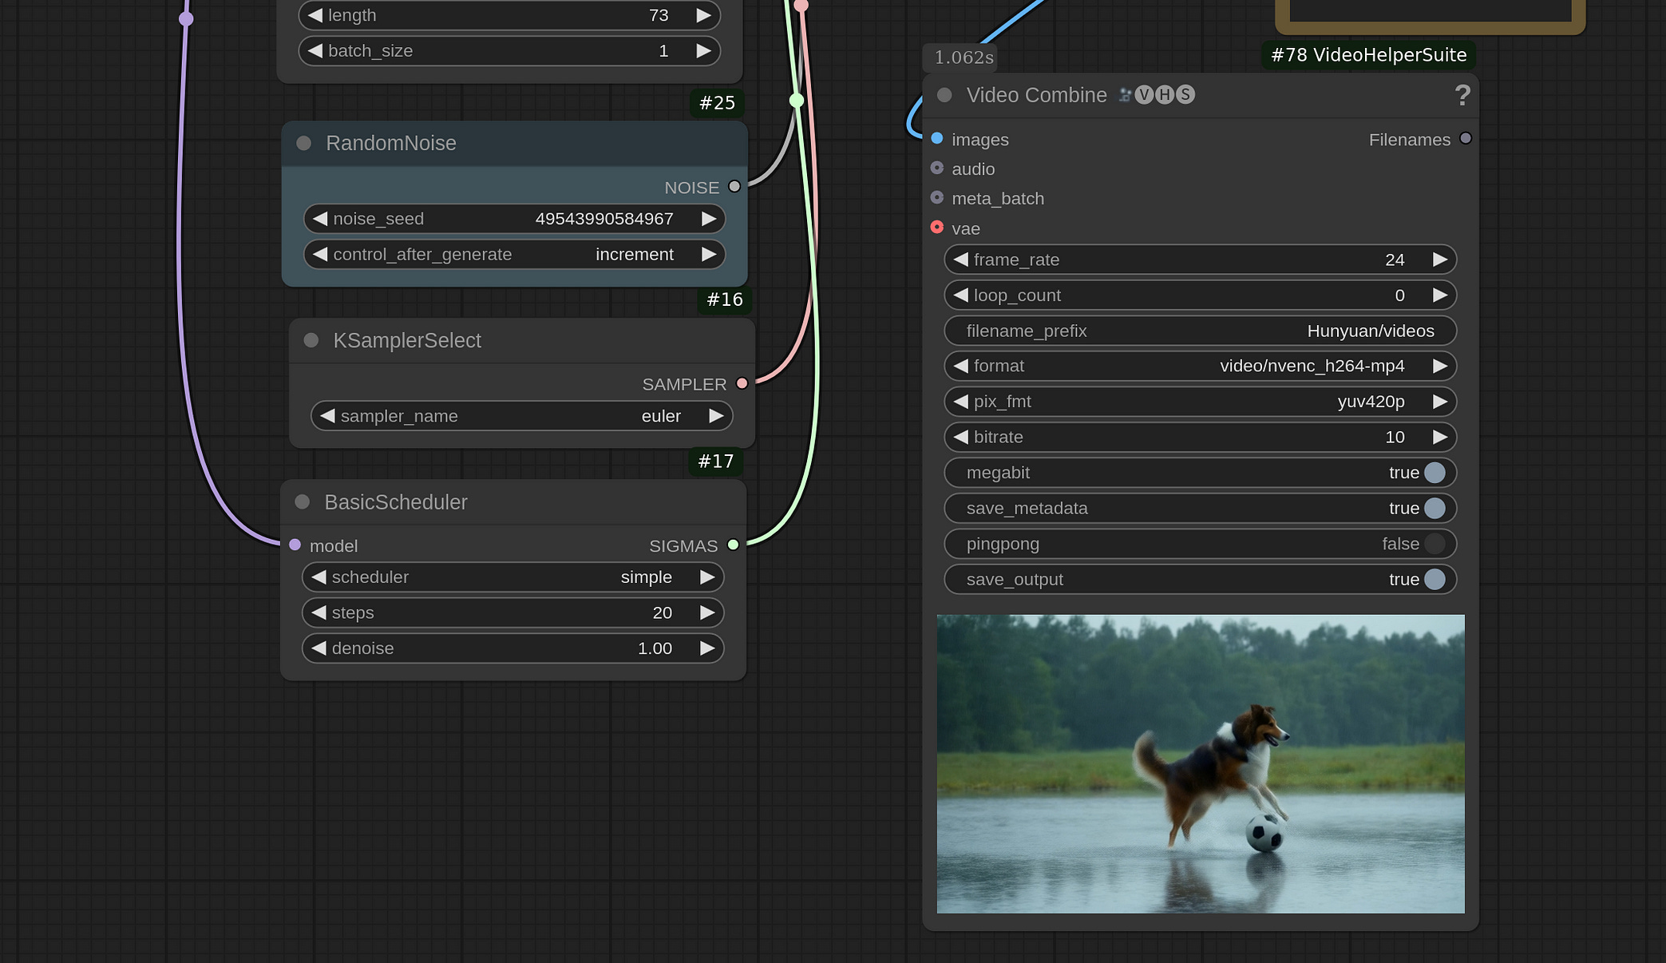This screenshot has height=963, width=1666.
Task: Collapse the Video Combine node via its dot
Action: click(944, 95)
